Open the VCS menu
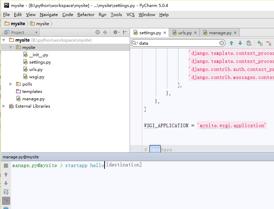The height and width of the screenshot is (209, 274). coord(130,15)
